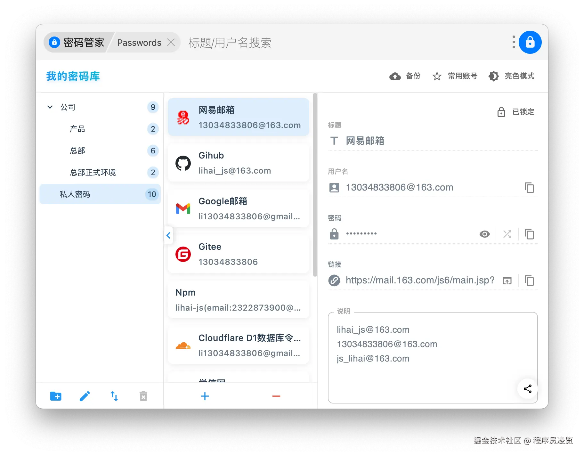Close the Passwords tab
Viewport: 584px width, 456px height.
click(x=171, y=42)
